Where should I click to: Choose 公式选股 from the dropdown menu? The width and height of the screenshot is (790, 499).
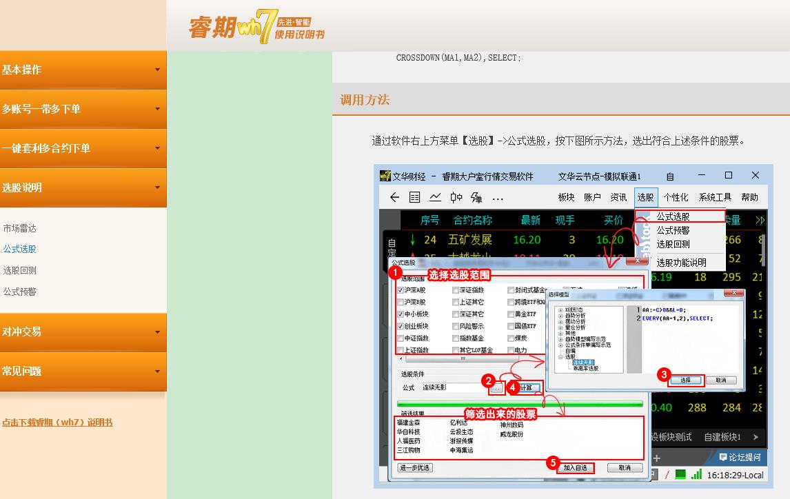click(x=673, y=216)
